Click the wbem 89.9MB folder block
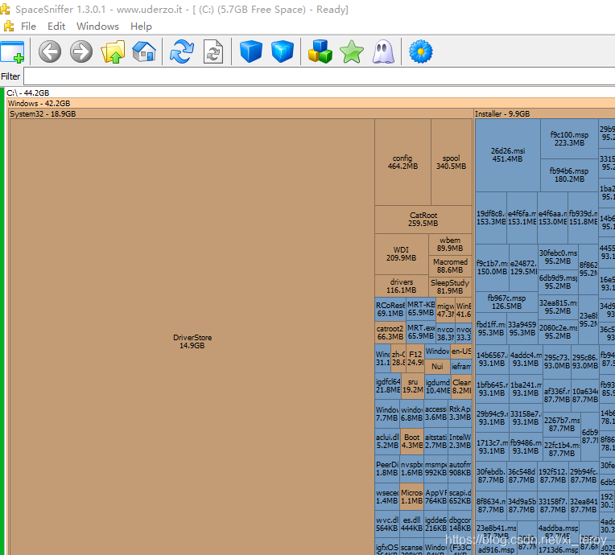The height and width of the screenshot is (555, 615). 450,245
